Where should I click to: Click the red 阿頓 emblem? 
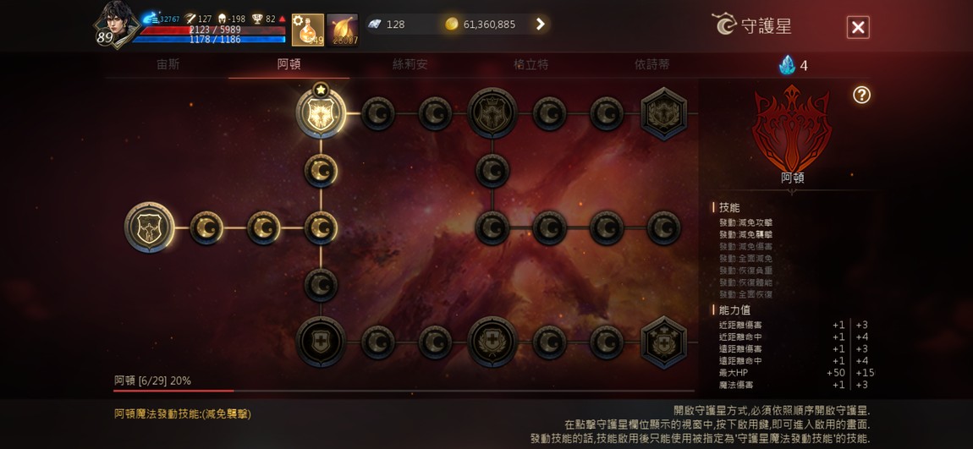coord(792,129)
